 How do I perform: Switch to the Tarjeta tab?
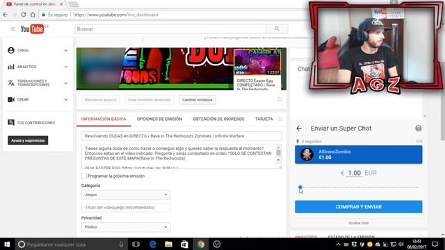pos(264,119)
